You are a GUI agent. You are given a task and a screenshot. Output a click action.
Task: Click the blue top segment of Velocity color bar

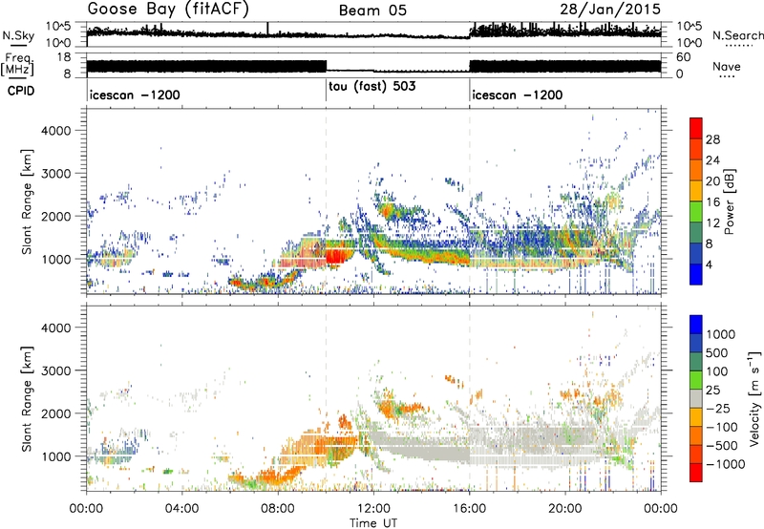coord(696,325)
